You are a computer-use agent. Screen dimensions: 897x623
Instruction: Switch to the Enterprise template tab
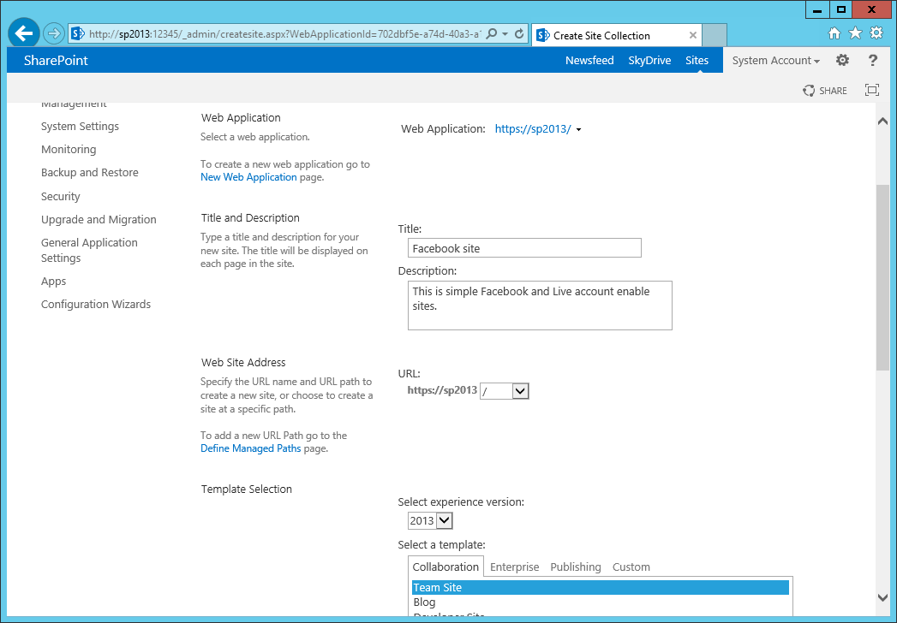514,567
